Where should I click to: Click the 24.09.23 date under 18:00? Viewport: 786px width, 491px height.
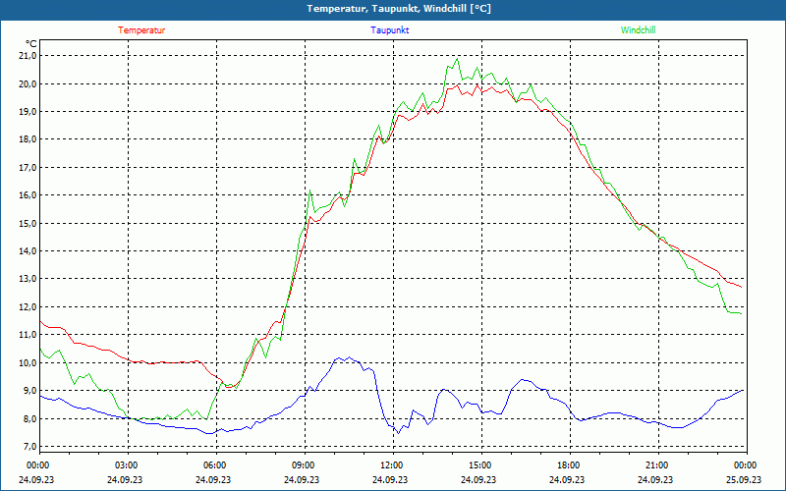[568, 479]
